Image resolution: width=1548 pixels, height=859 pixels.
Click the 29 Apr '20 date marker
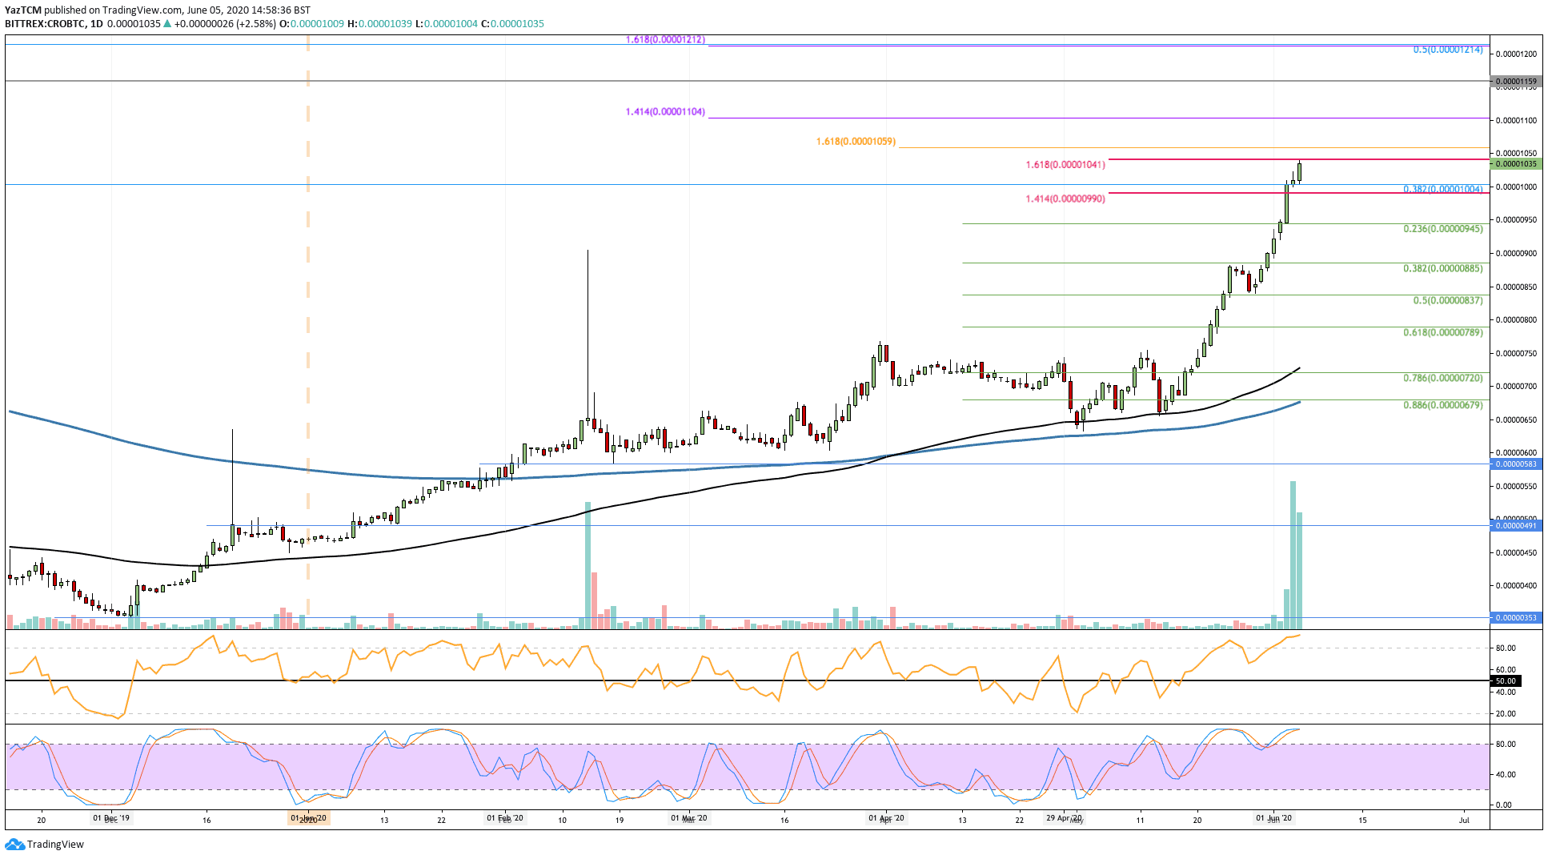[x=1065, y=819]
